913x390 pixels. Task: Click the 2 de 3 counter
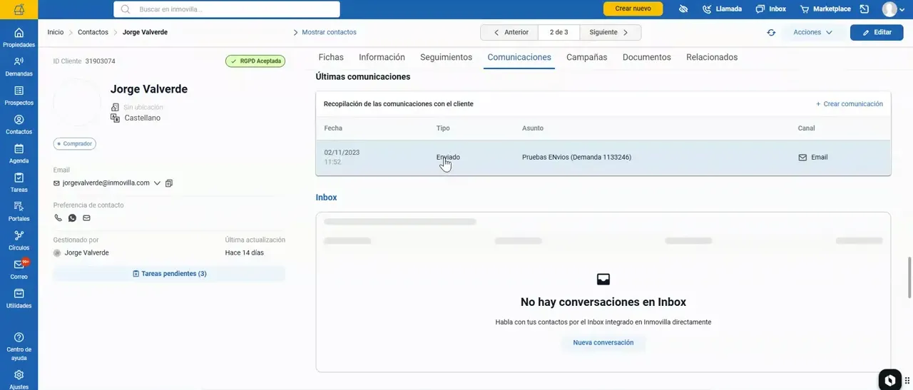pos(558,33)
